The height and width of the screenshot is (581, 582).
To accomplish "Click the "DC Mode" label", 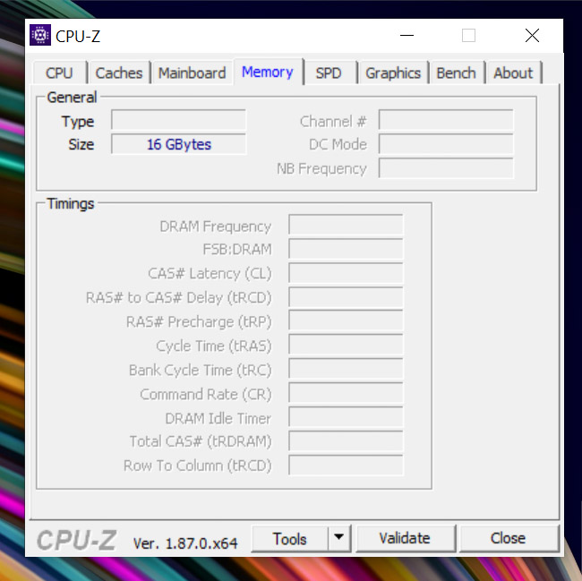I will pos(338,144).
